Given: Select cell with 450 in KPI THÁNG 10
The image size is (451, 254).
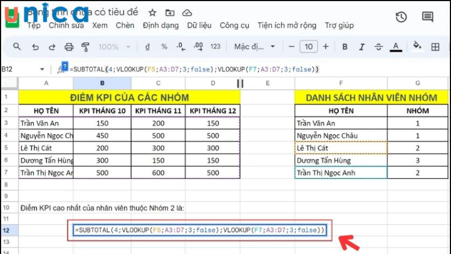Looking at the screenshot, I should click(x=102, y=135).
